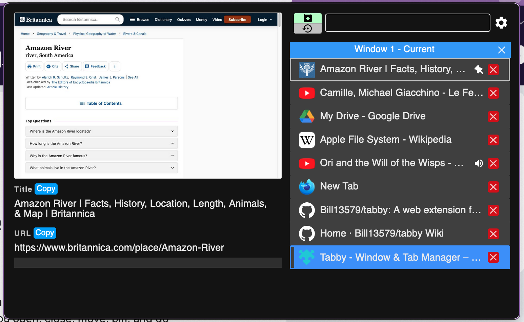Open Tabby settings gear
The width and height of the screenshot is (524, 322).
coord(501,23)
